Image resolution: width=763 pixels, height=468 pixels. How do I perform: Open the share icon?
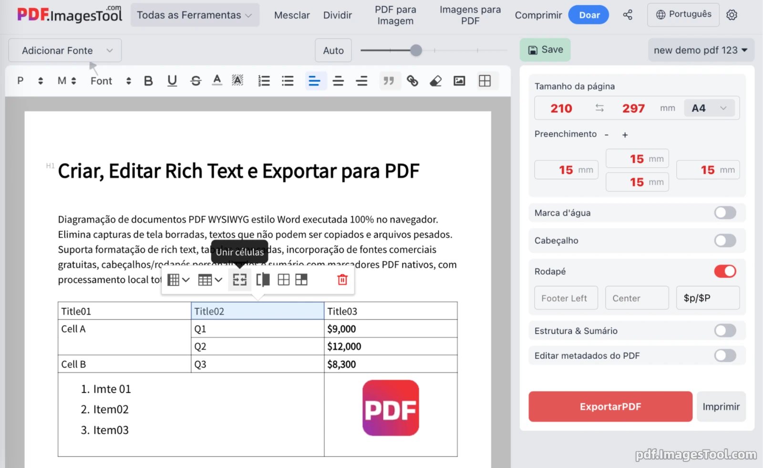(628, 15)
